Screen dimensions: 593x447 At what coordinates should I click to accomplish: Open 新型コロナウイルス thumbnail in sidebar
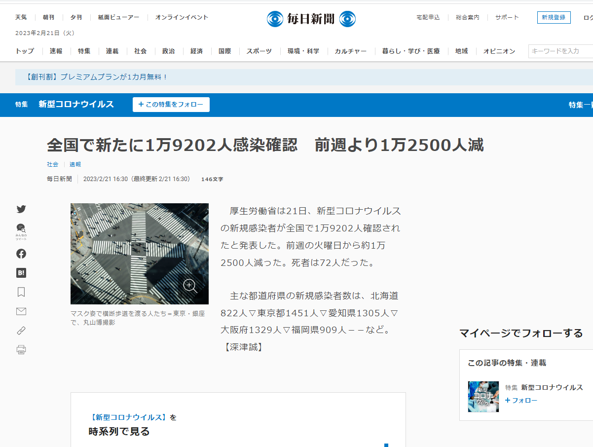(483, 396)
